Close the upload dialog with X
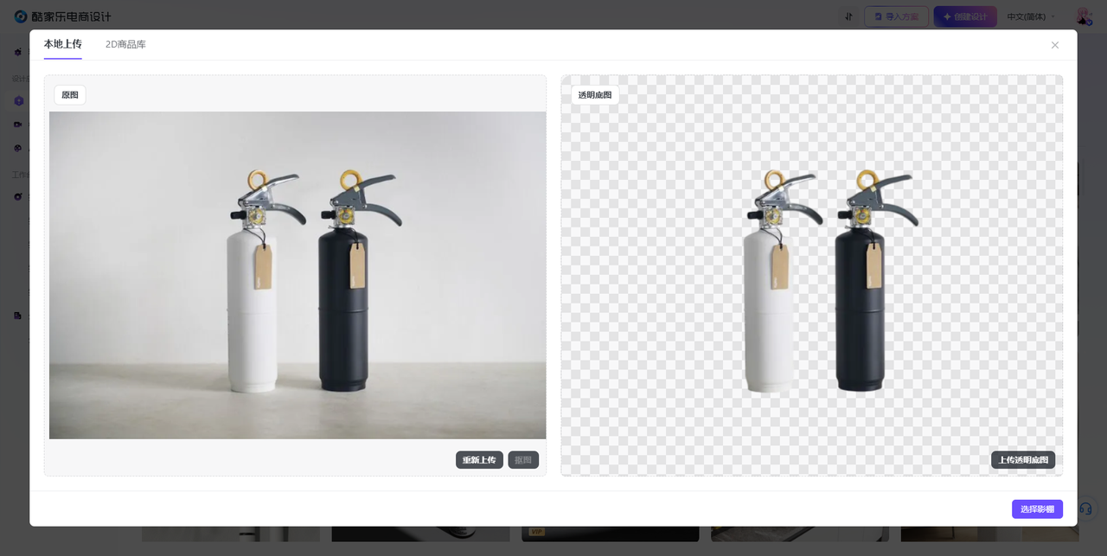 click(1054, 45)
